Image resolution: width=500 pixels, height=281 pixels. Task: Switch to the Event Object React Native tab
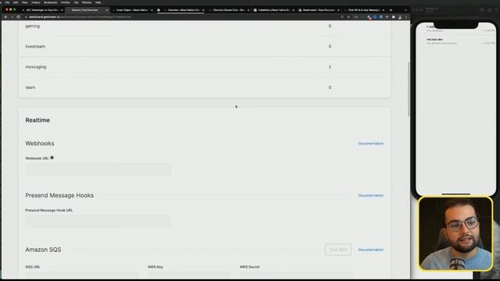(131, 10)
